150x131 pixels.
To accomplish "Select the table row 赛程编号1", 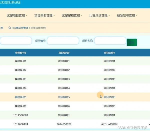I will [20, 61].
